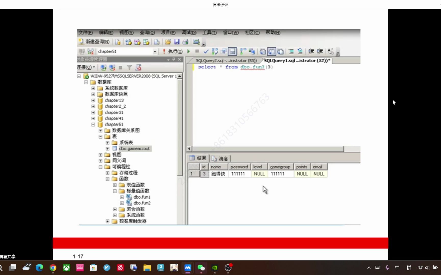This screenshot has width=441, height=275.
Task: Click the Increase Indent icon in toolbar
Action: click(x=320, y=51)
